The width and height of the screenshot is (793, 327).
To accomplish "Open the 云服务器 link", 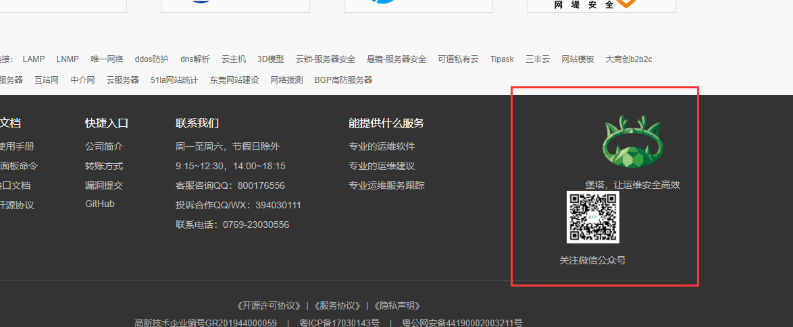I will tap(122, 80).
